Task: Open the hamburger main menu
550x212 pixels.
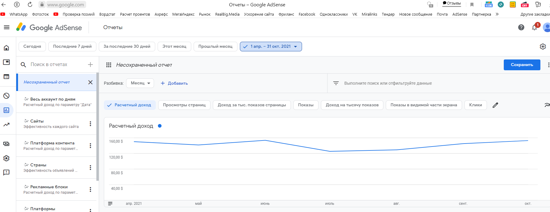Action: tap(7, 27)
